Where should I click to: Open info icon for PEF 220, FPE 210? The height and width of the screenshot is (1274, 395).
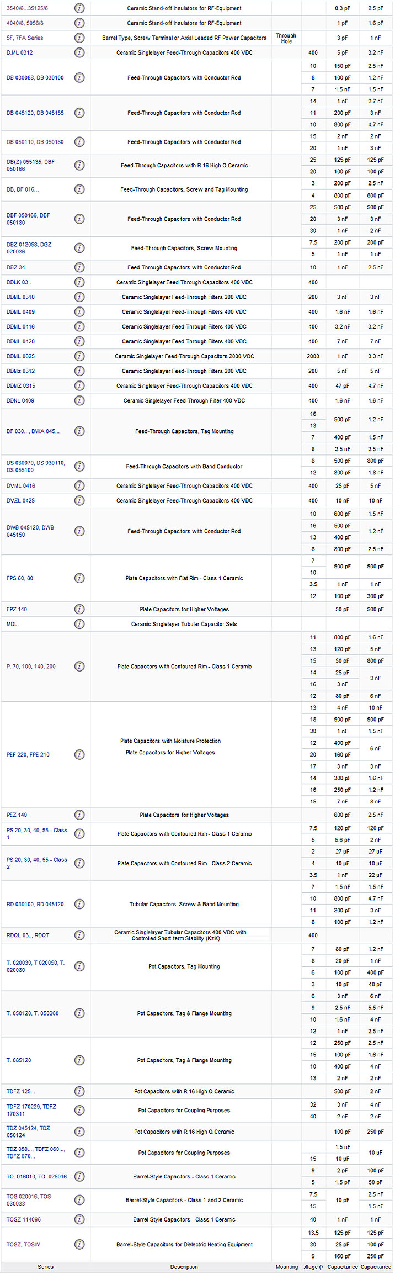pos(79,755)
